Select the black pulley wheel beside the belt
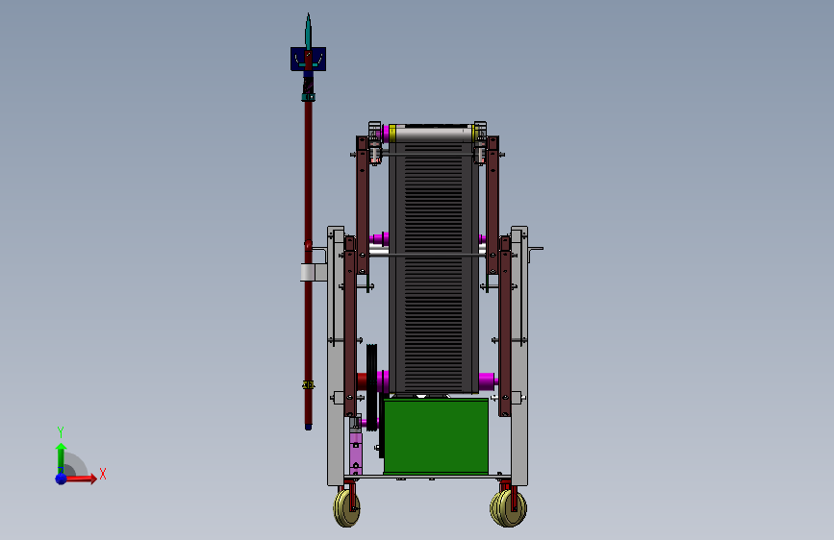The height and width of the screenshot is (540, 834). click(372, 387)
